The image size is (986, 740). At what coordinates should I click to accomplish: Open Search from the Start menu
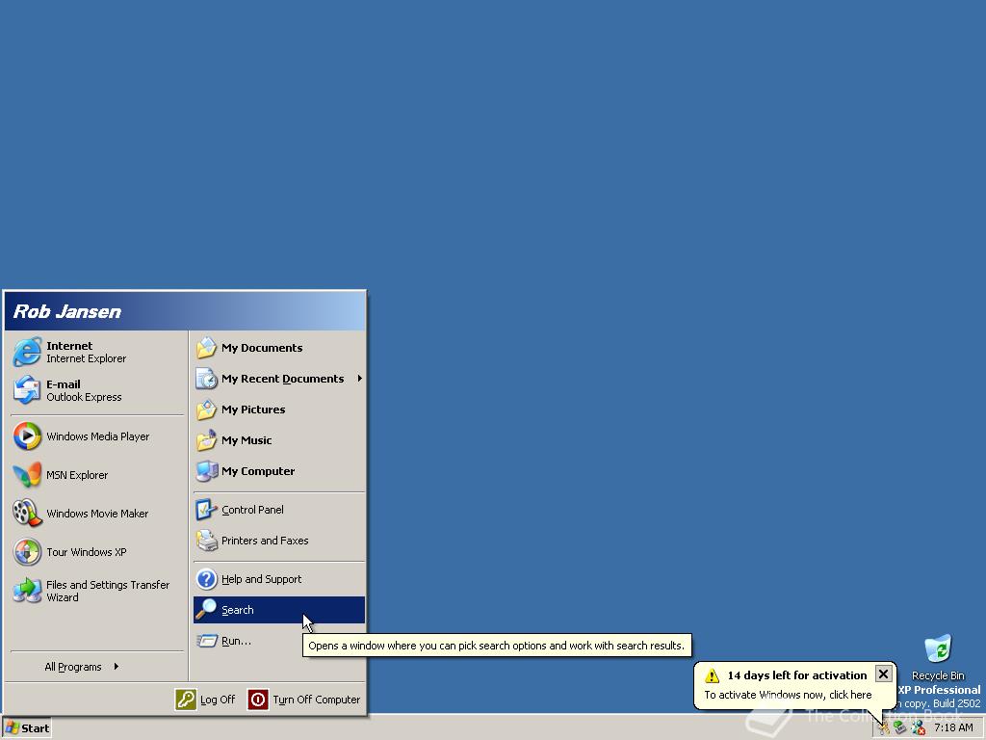tap(236, 609)
